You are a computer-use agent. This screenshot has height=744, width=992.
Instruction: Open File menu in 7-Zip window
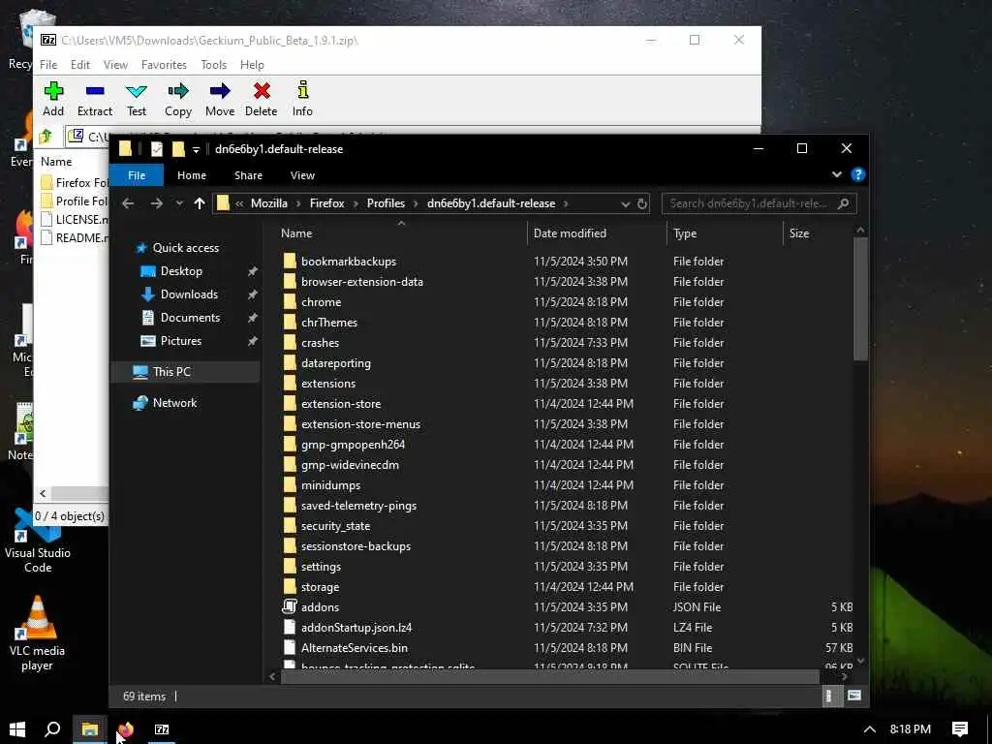pyautogui.click(x=48, y=65)
